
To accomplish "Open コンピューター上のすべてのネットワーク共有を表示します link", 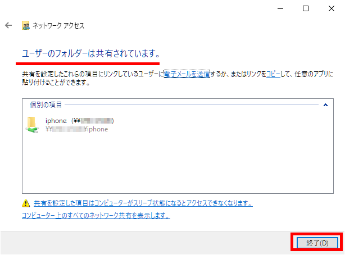I will pos(96,215).
